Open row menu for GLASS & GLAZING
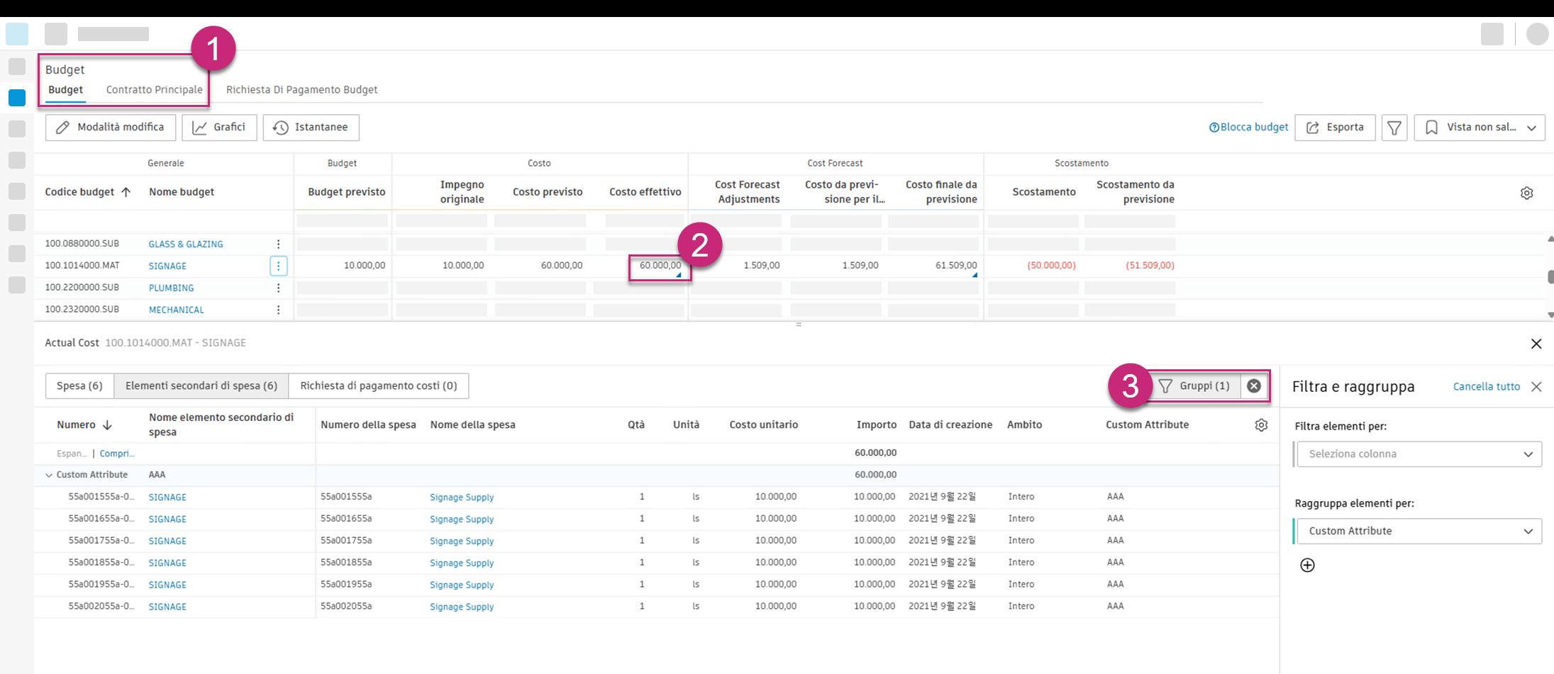 tap(278, 244)
